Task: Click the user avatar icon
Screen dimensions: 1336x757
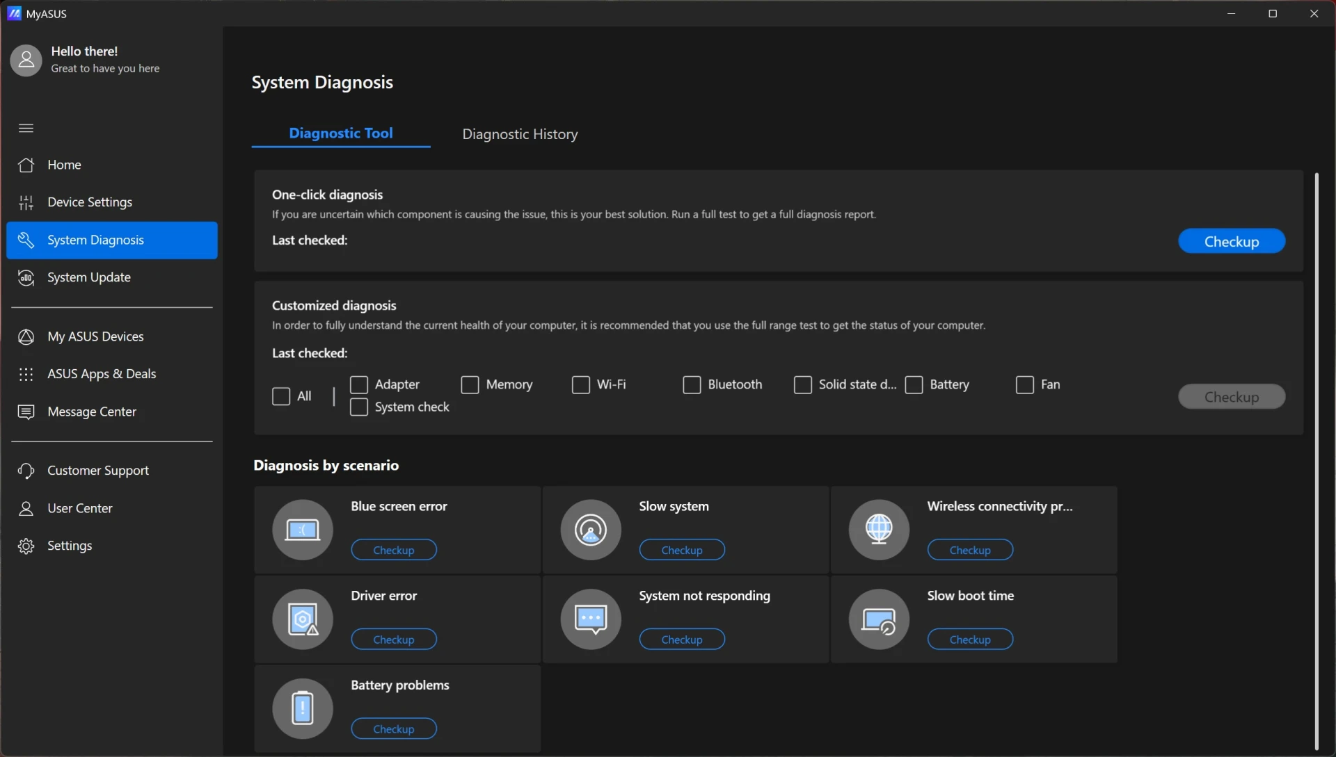Action: (26, 60)
